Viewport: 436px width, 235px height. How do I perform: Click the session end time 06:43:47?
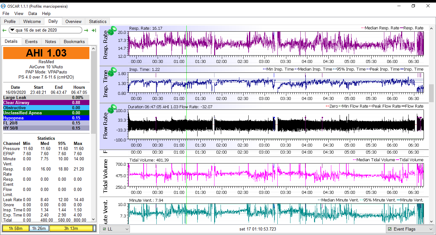pos(59,92)
